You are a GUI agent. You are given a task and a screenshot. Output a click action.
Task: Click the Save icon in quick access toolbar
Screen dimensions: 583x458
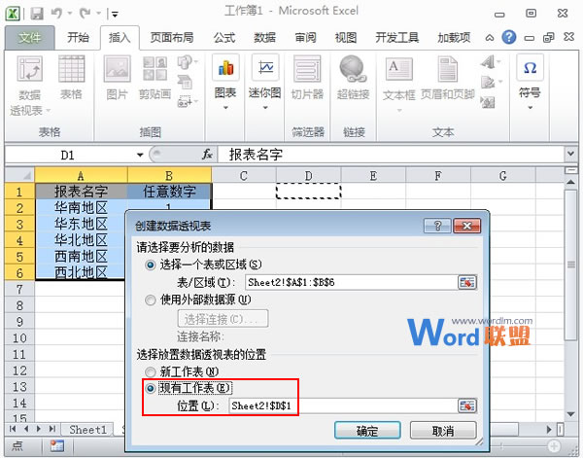(x=38, y=15)
